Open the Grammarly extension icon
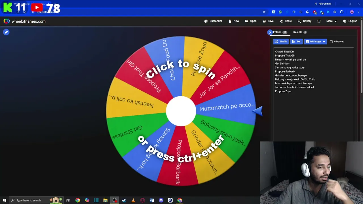This screenshot has height=204, width=363. [280, 12]
